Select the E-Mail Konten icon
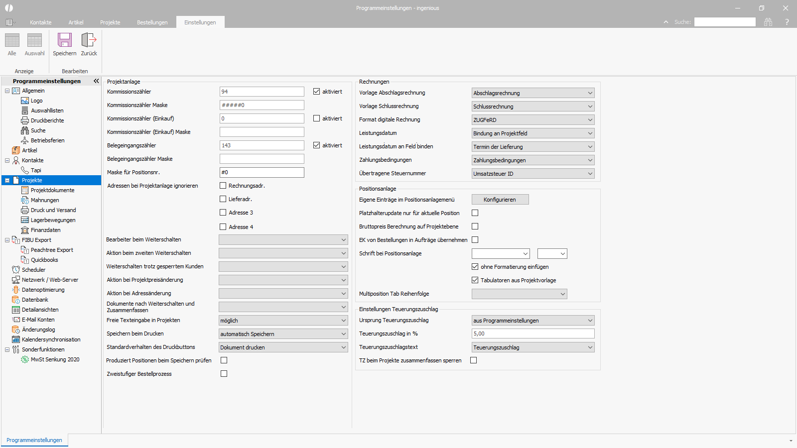 click(x=16, y=320)
